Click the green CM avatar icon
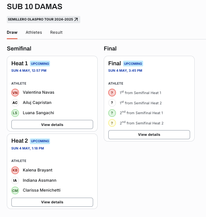 coord(15,190)
